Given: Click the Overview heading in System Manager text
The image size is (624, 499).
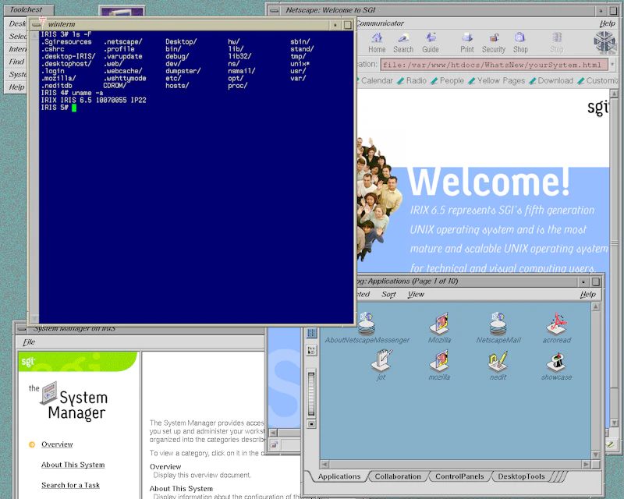Looking at the screenshot, I should coord(165,467).
